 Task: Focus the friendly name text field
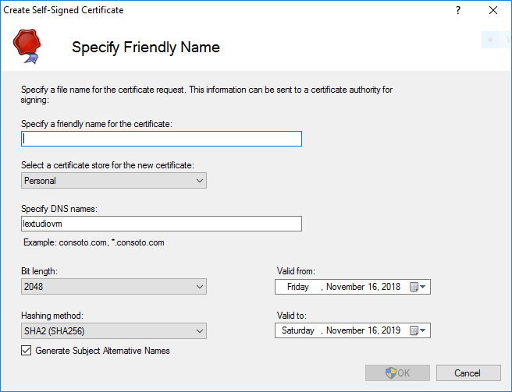tap(162, 139)
